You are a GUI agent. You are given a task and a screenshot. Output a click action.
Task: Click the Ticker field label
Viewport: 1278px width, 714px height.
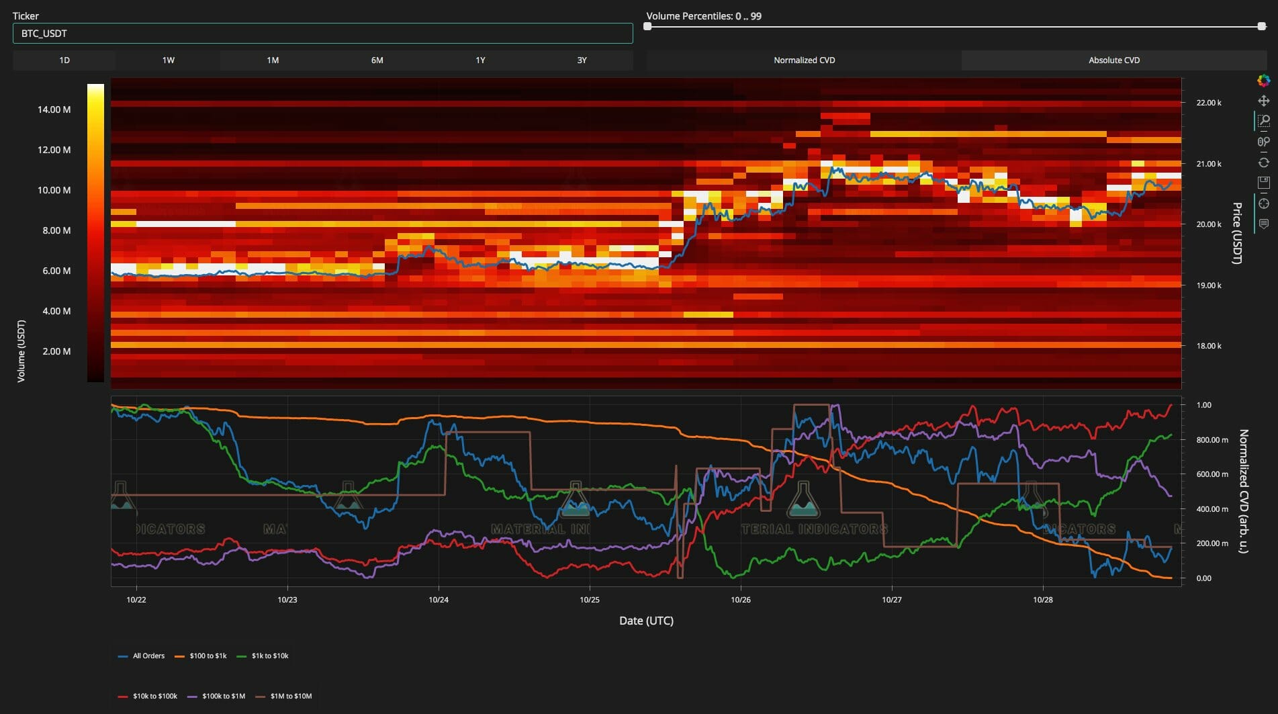[x=26, y=16]
